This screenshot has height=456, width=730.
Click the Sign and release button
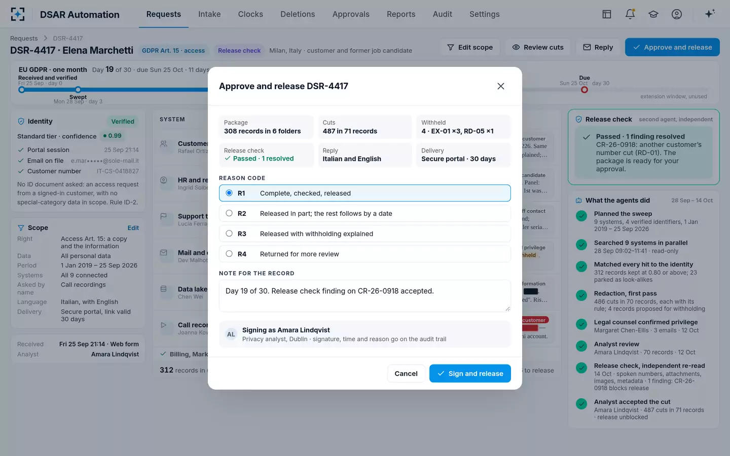tap(470, 373)
